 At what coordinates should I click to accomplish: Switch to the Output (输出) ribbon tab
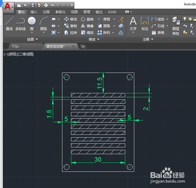[99, 12]
